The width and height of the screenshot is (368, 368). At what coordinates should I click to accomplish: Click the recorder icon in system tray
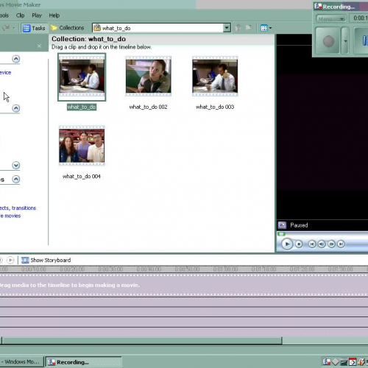327,361
